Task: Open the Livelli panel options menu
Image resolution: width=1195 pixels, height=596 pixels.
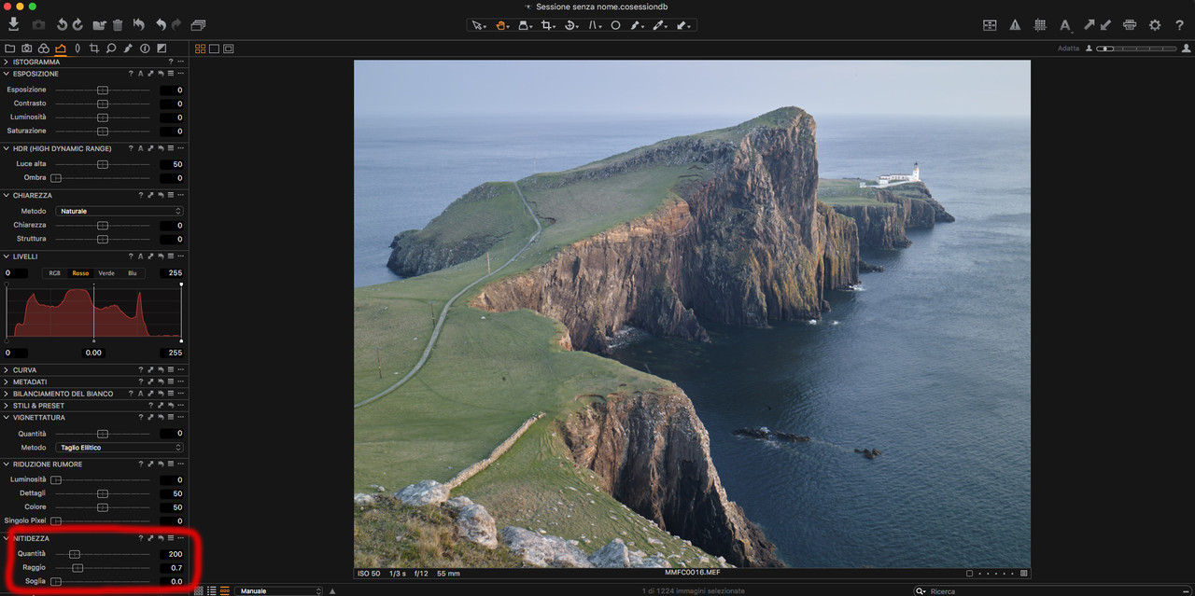Action: [181, 256]
